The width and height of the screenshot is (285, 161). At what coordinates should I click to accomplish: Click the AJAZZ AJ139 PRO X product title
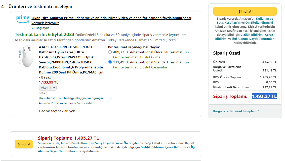coord(71,62)
